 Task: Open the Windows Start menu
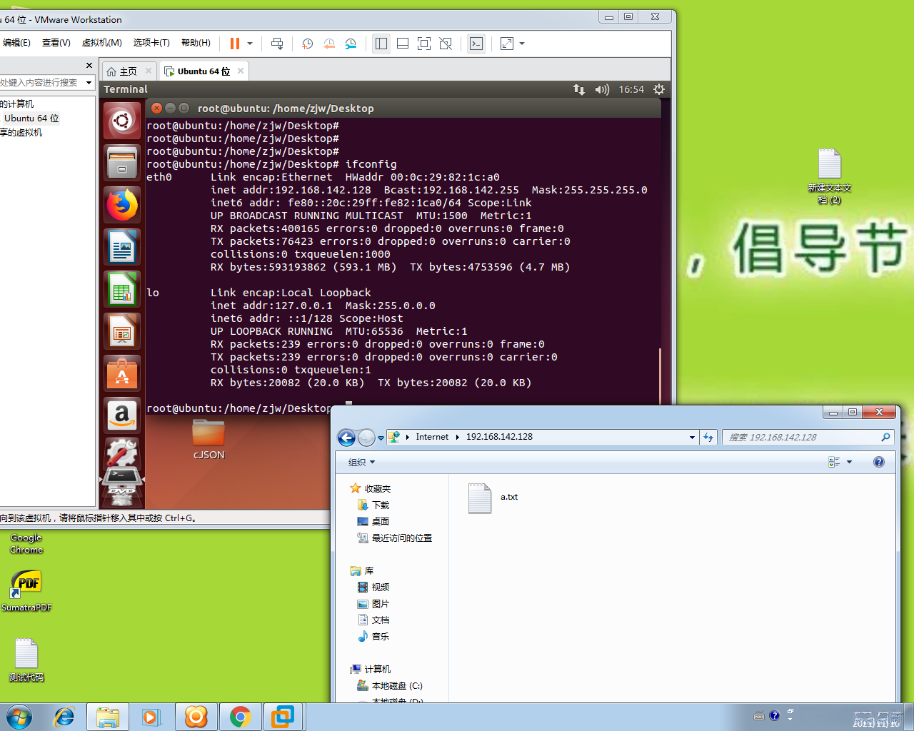click(x=19, y=717)
